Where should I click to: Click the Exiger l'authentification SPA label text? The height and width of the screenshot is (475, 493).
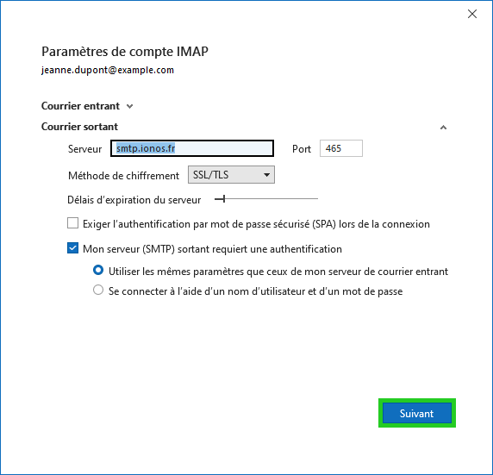tap(256, 224)
